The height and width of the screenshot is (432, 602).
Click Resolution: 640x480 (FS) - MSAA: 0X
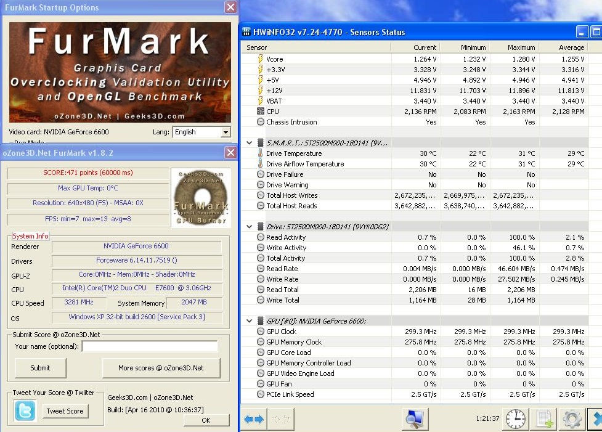coord(88,203)
